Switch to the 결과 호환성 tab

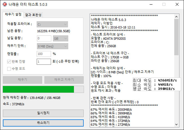tap(33, 15)
